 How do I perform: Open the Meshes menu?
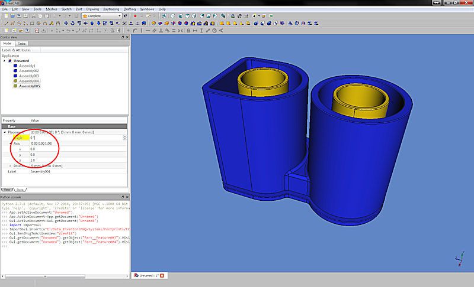[x=51, y=9]
